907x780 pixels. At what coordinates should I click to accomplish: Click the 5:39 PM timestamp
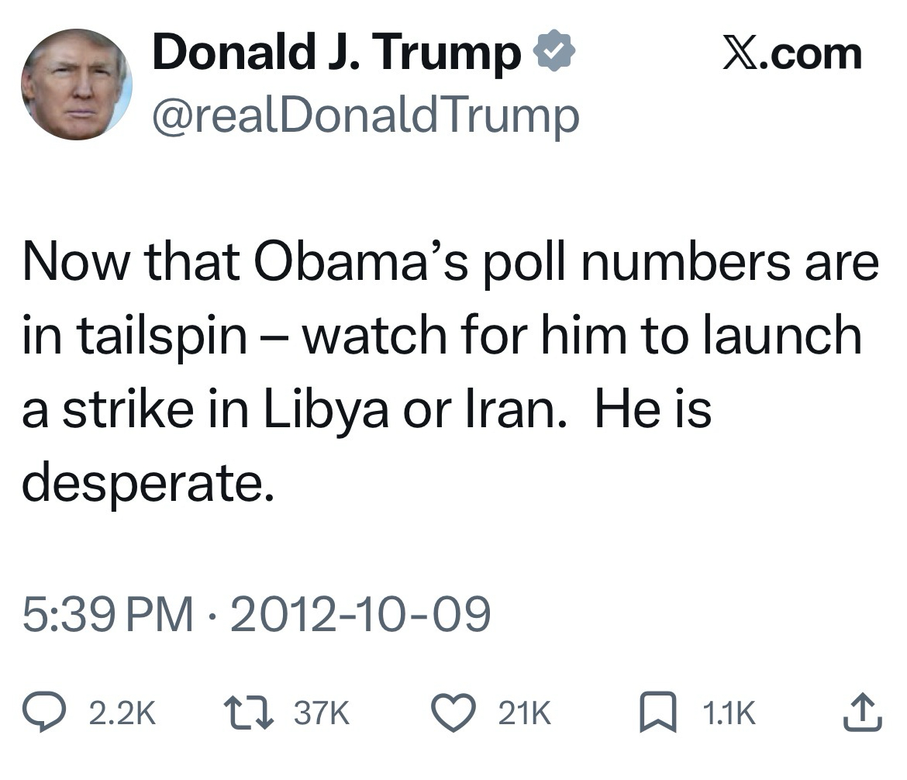pyautogui.click(x=108, y=615)
